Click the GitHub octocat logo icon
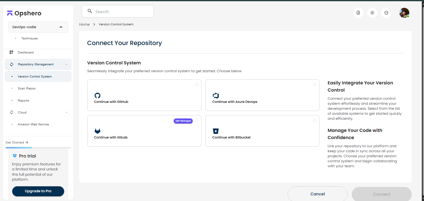 [97, 96]
